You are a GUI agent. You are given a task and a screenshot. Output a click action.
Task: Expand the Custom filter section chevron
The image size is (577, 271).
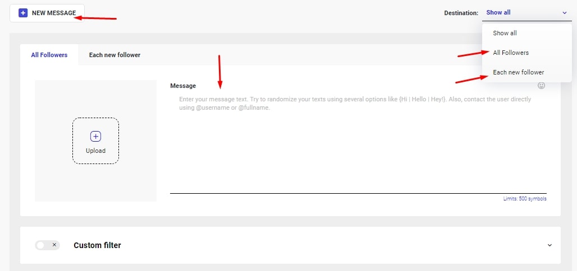point(549,245)
